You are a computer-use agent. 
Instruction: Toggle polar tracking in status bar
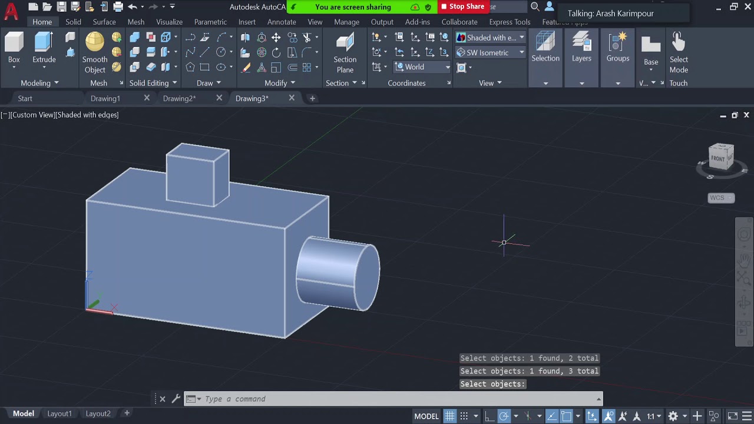coord(504,416)
